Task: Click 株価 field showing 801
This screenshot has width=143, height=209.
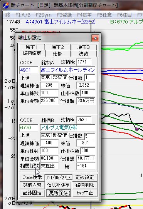Action: (x=86, y=143)
